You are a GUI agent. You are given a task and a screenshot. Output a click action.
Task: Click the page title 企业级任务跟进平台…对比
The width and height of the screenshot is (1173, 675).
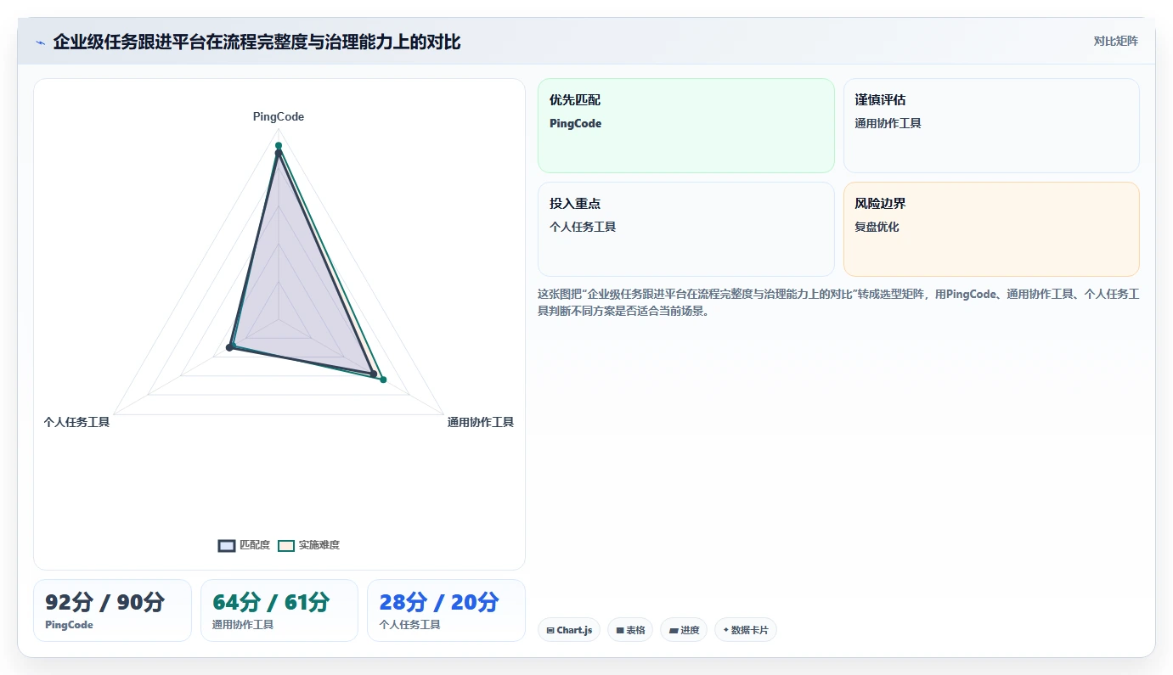257,42
